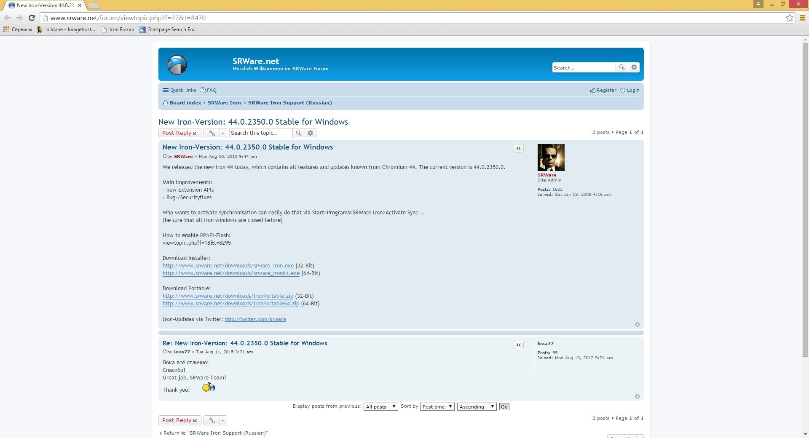Click the header search magnifier button
Screen dimensions: 809x438
tap(621, 67)
